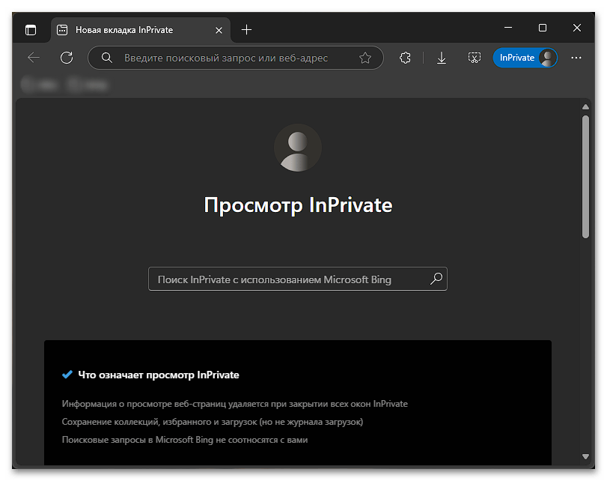The height and width of the screenshot is (481, 607).
Task: Click the InPrivate profile badge
Action: [x=525, y=58]
